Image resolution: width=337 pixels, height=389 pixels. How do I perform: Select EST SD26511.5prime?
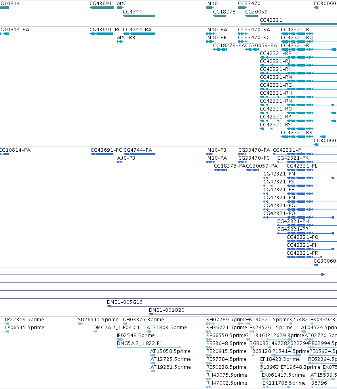point(98,320)
